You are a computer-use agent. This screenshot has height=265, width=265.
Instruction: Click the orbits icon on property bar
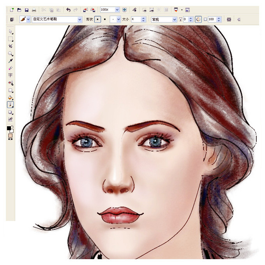(x=229, y=19)
